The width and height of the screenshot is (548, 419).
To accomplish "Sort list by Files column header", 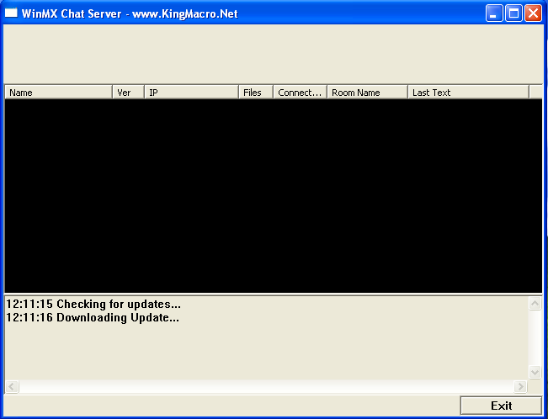I will pyautogui.click(x=256, y=93).
